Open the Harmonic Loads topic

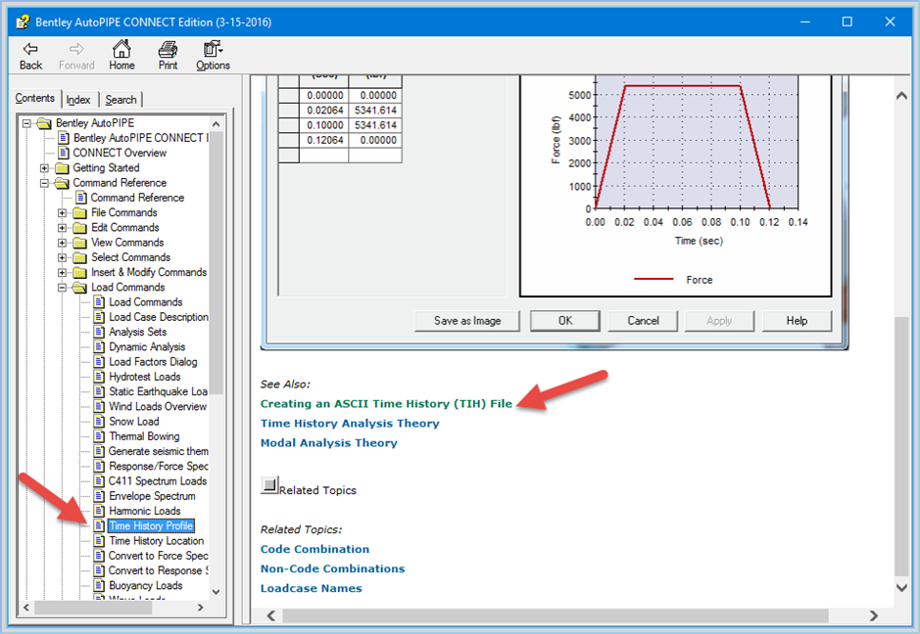pos(145,512)
